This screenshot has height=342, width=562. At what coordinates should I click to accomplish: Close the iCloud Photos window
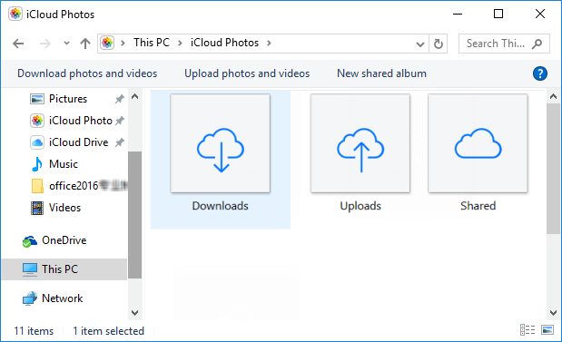point(540,14)
